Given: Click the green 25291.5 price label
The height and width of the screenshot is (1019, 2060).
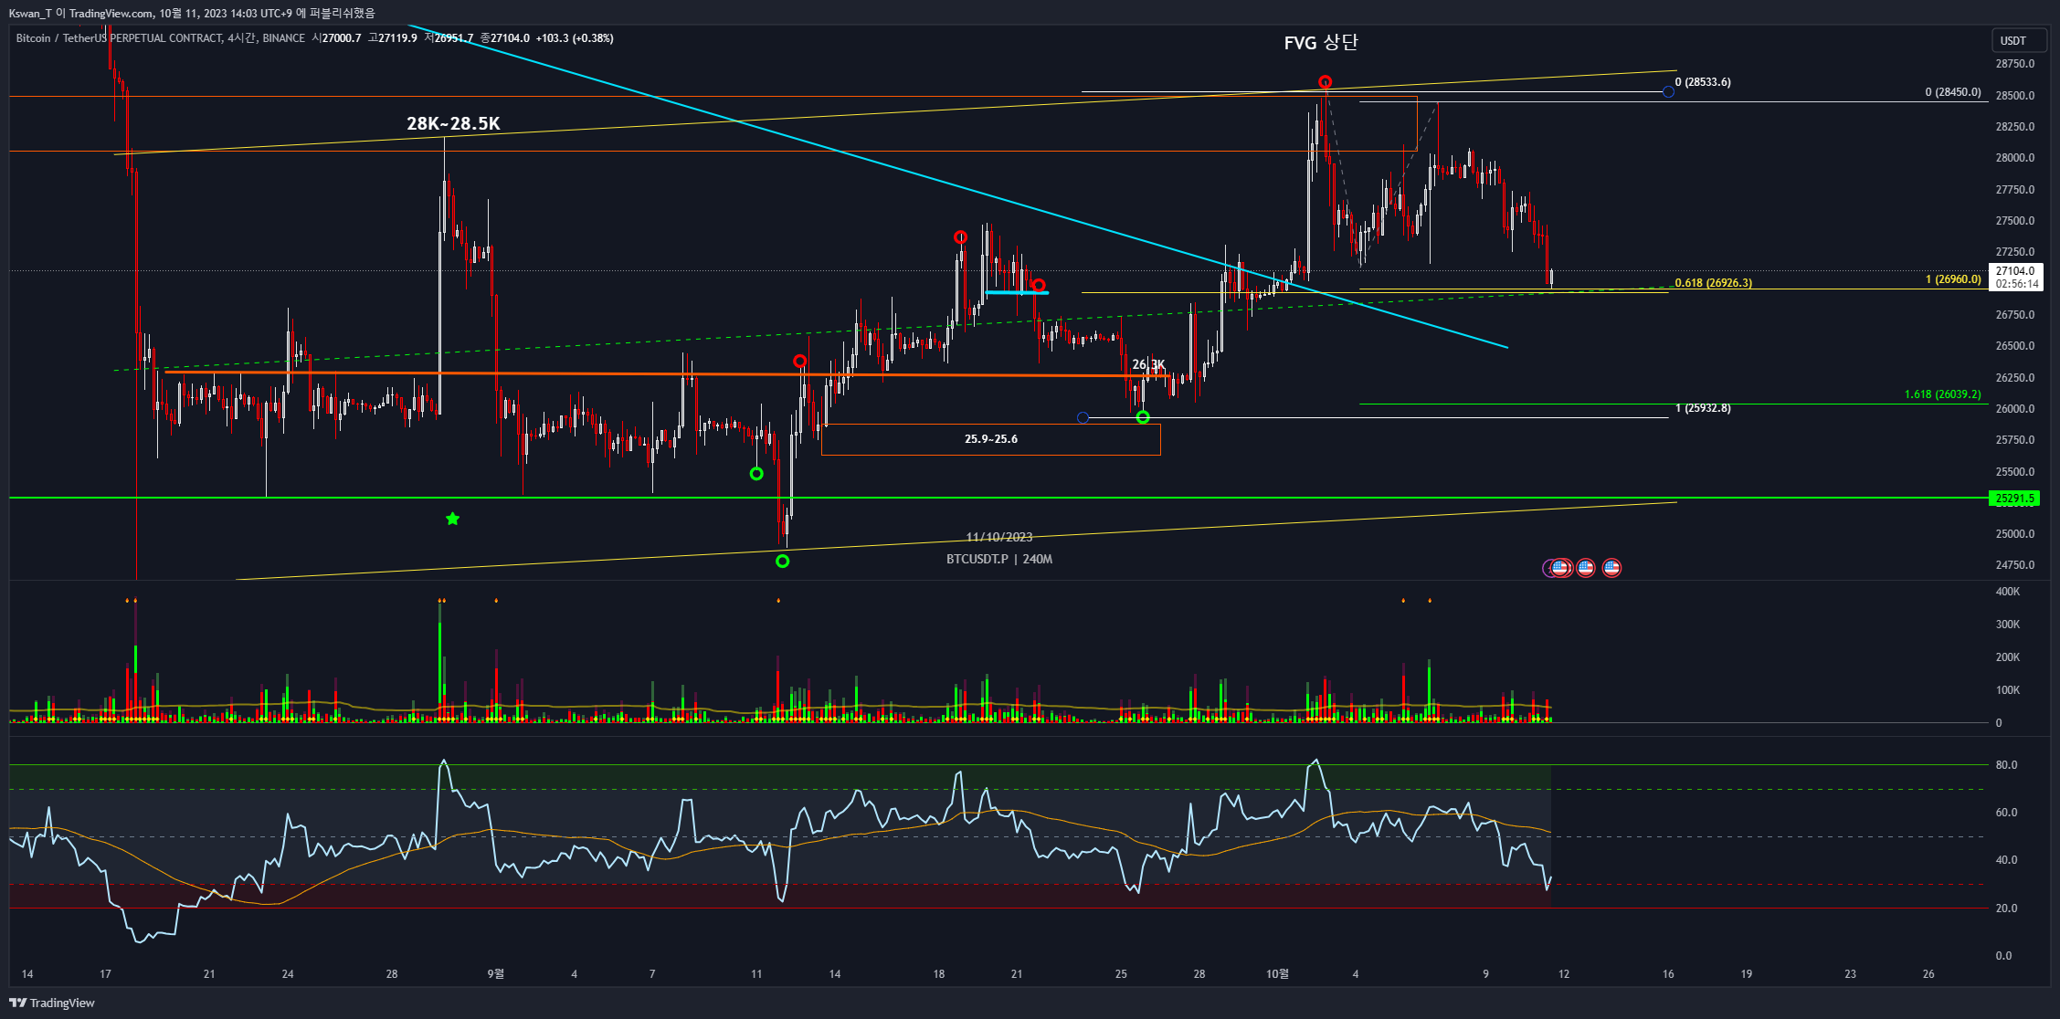Looking at the screenshot, I should 2014,499.
